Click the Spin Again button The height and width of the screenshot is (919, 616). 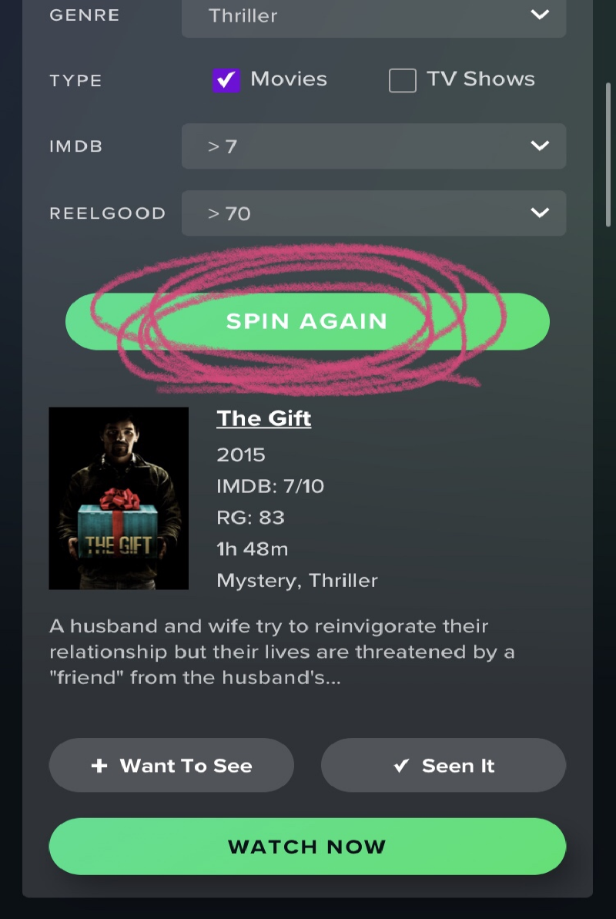coord(307,321)
